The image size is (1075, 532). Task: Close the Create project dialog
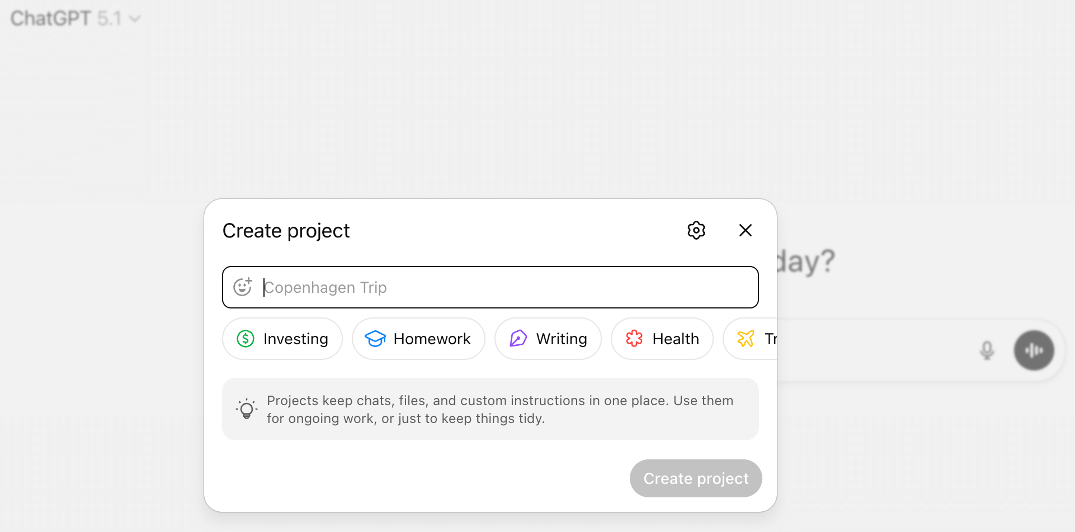click(745, 230)
